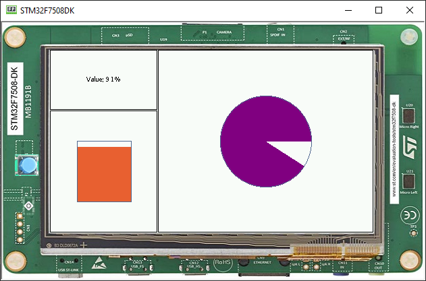Click the RoHS marking on the board

(223, 261)
